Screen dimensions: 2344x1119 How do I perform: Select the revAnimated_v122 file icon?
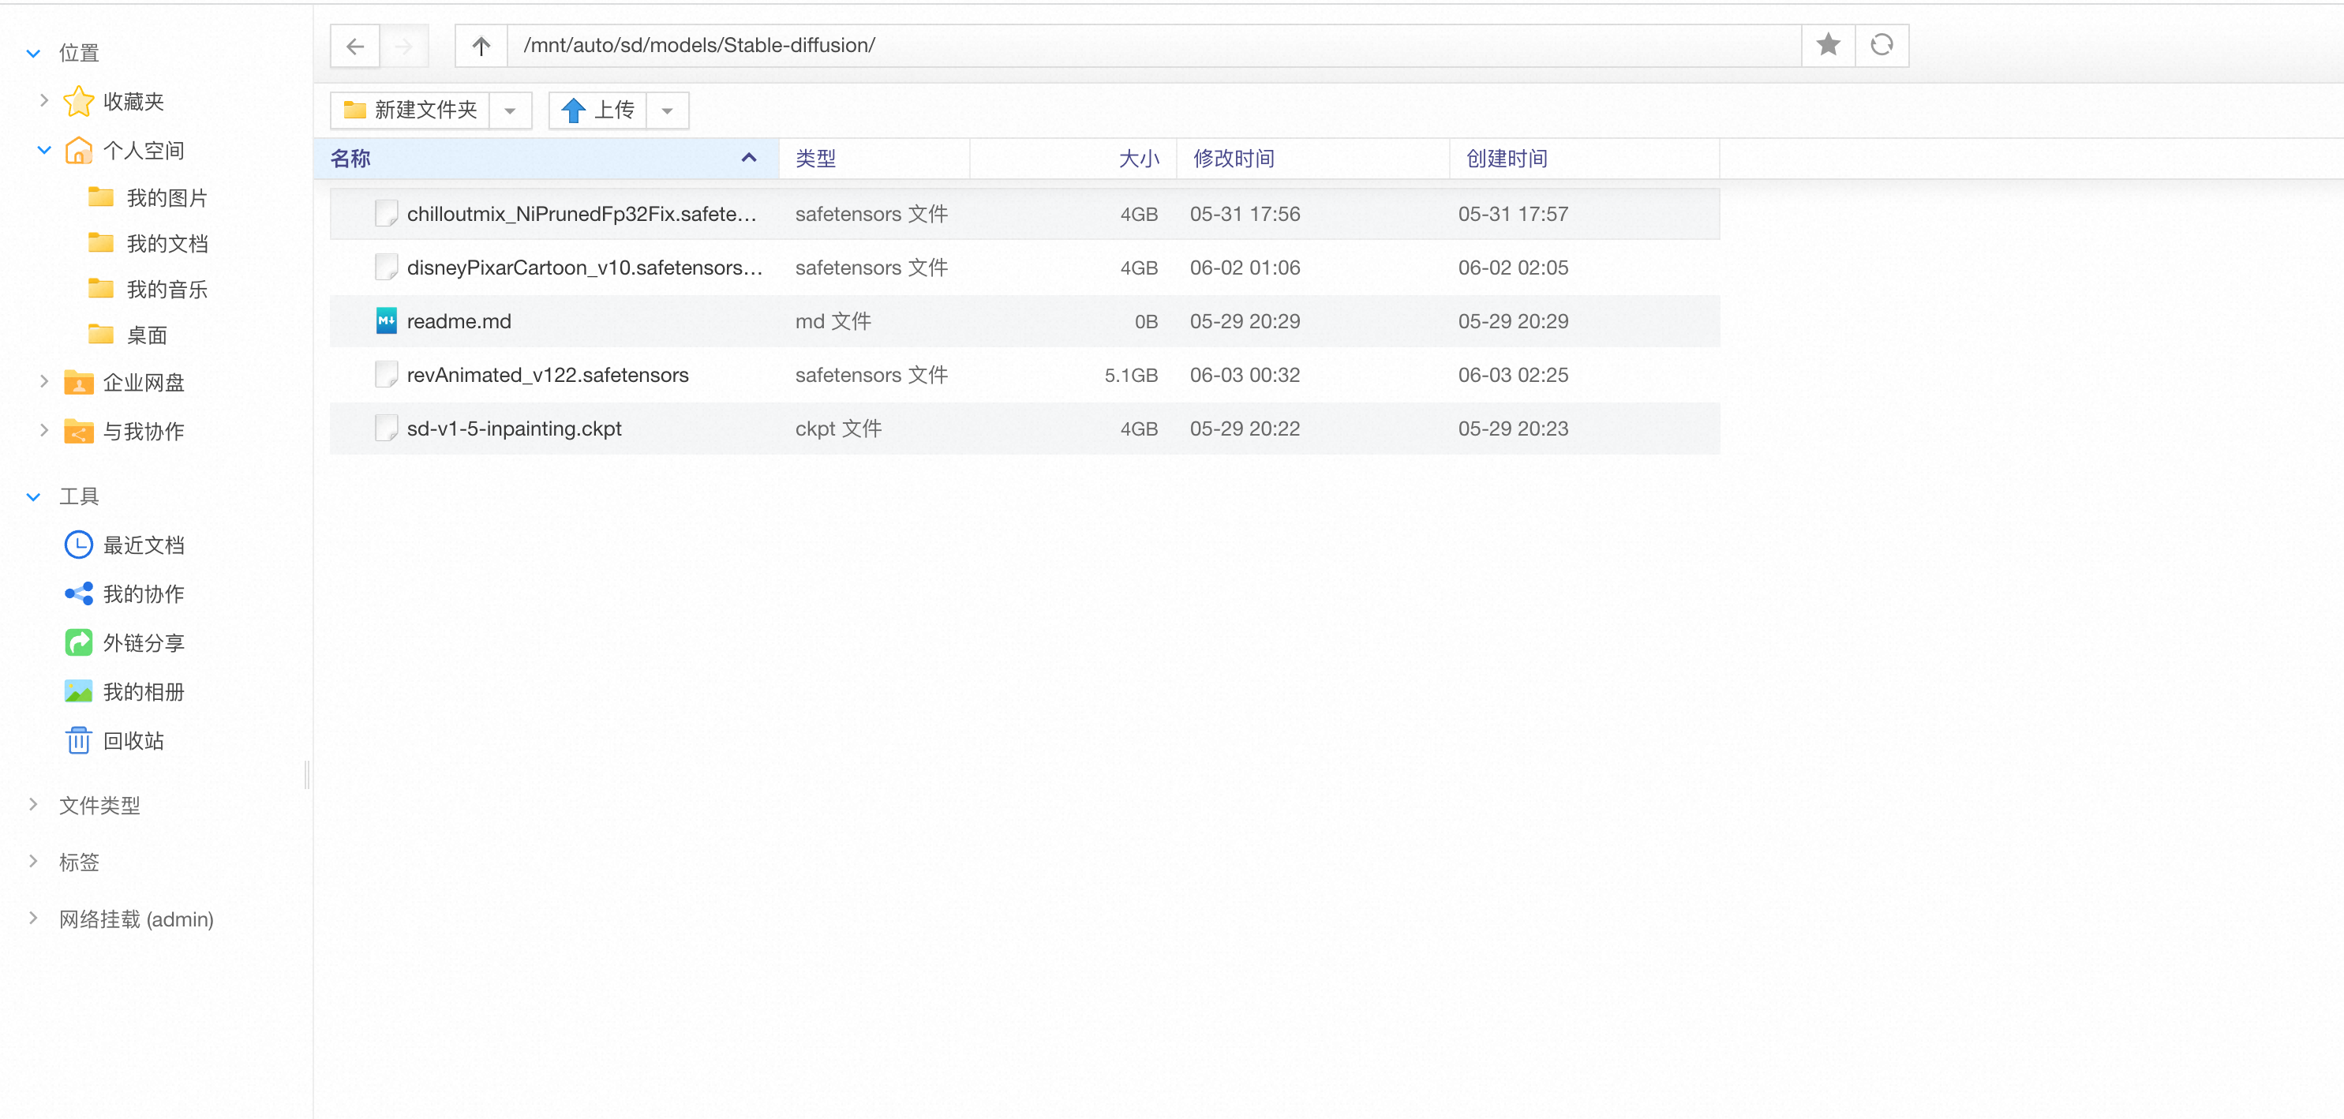point(386,375)
